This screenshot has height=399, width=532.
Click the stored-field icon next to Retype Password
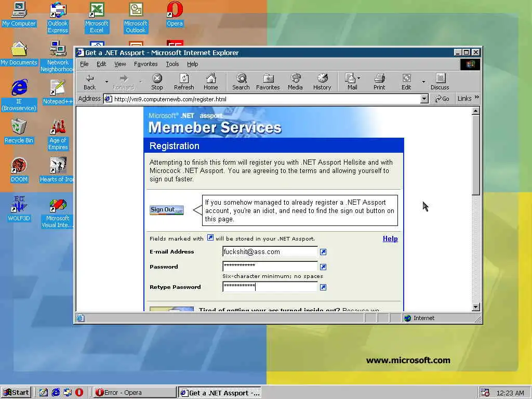pyautogui.click(x=323, y=287)
